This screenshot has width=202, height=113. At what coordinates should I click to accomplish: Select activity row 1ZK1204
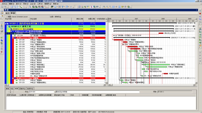point(55,36)
